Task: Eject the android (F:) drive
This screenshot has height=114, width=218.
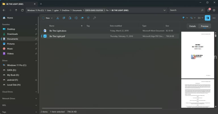Action: [x=36, y=80]
